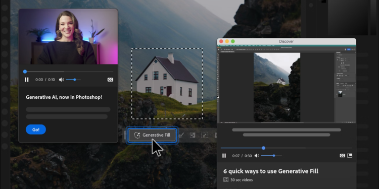
Task: Click the "0:07 / 0:30" time display
Action: [242, 156]
